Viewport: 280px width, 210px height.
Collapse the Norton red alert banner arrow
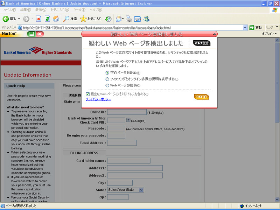tap(215, 34)
